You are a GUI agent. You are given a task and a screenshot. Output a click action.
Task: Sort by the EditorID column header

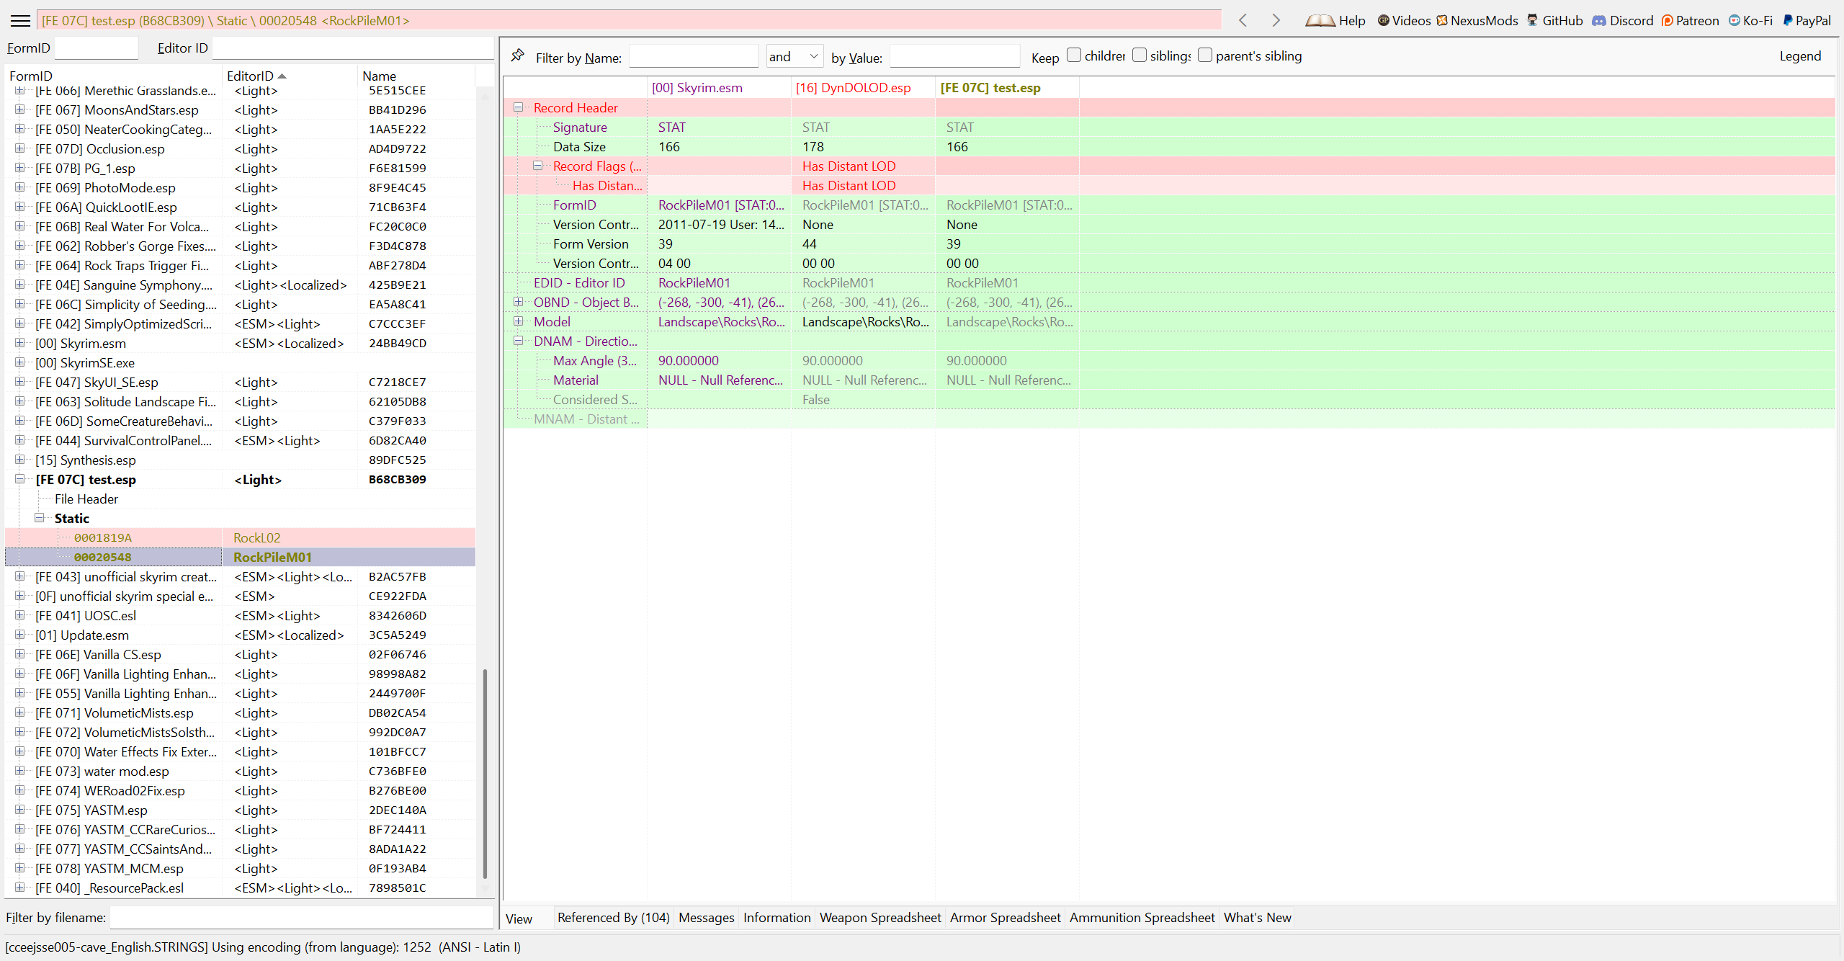pos(250,76)
